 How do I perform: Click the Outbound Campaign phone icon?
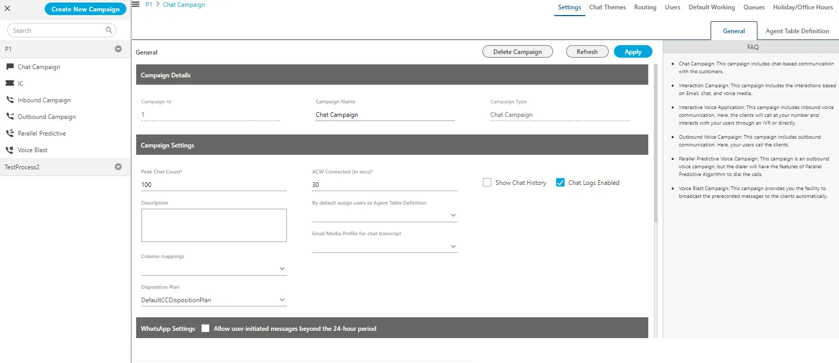(x=10, y=116)
